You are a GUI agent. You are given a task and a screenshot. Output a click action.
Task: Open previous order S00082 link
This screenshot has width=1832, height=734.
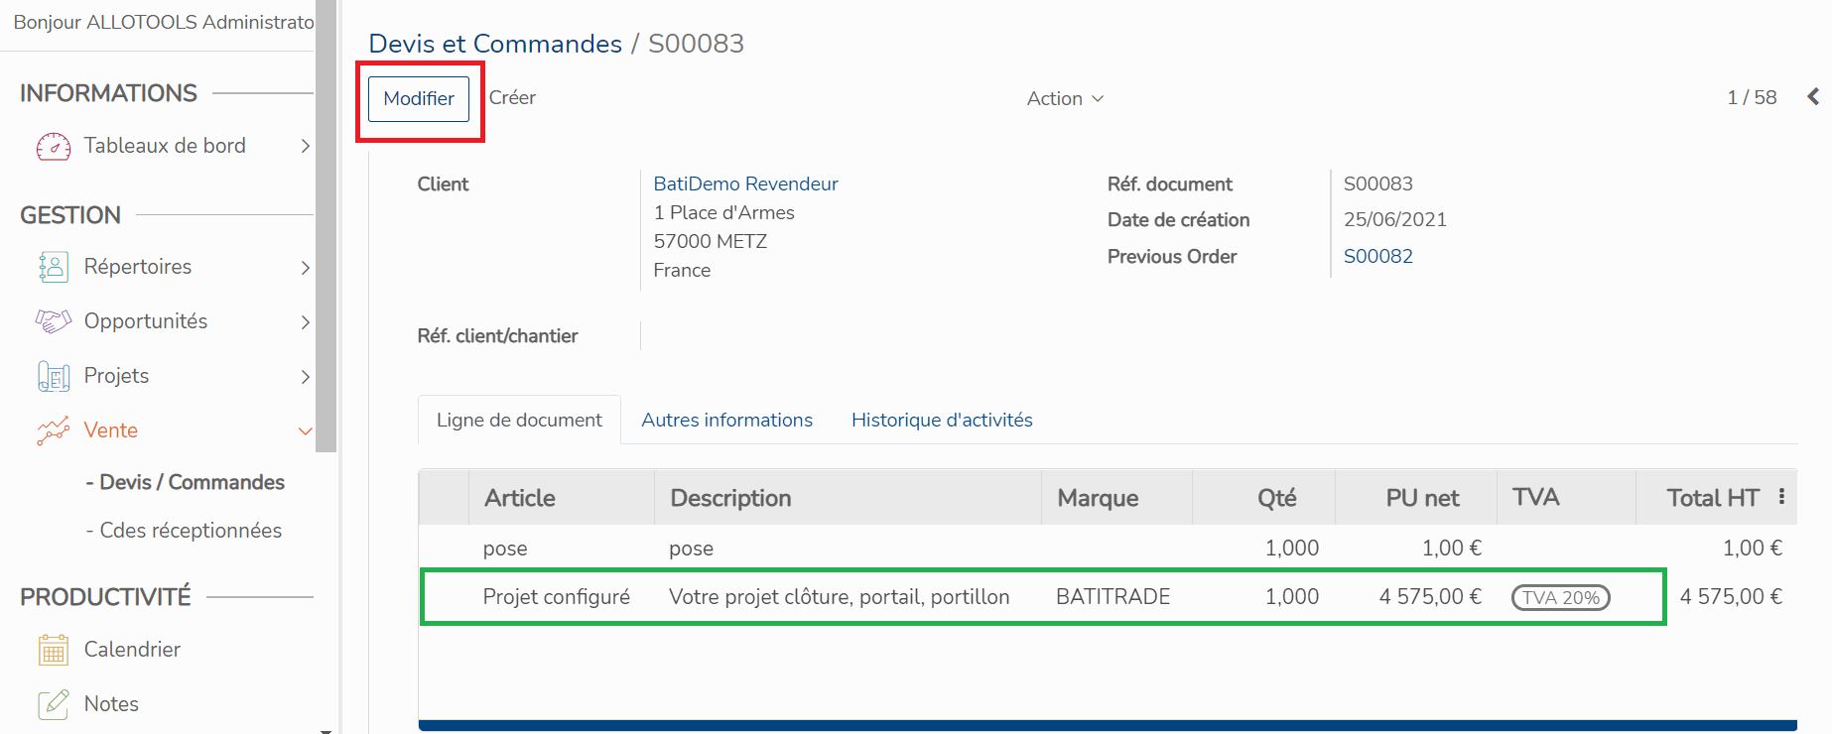point(1377,256)
